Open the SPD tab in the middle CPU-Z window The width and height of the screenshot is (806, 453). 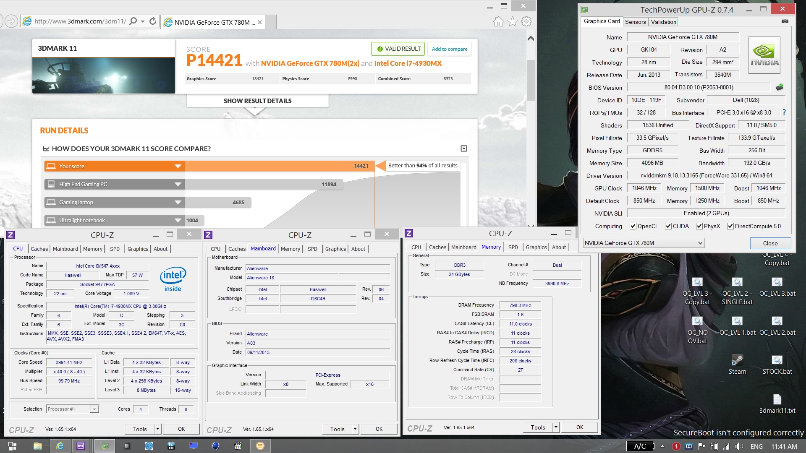coord(312,249)
